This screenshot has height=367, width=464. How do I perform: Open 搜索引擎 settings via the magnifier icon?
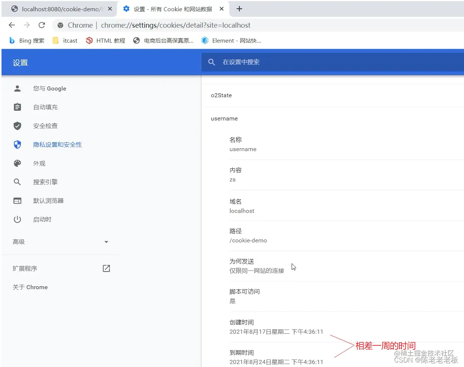pos(17,182)
